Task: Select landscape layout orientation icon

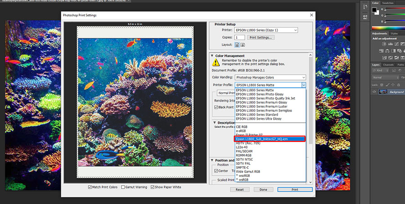Action: (x=243, y=45)
